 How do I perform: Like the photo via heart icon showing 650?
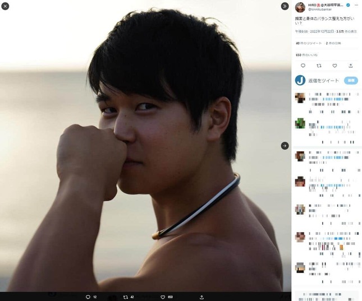163,297
